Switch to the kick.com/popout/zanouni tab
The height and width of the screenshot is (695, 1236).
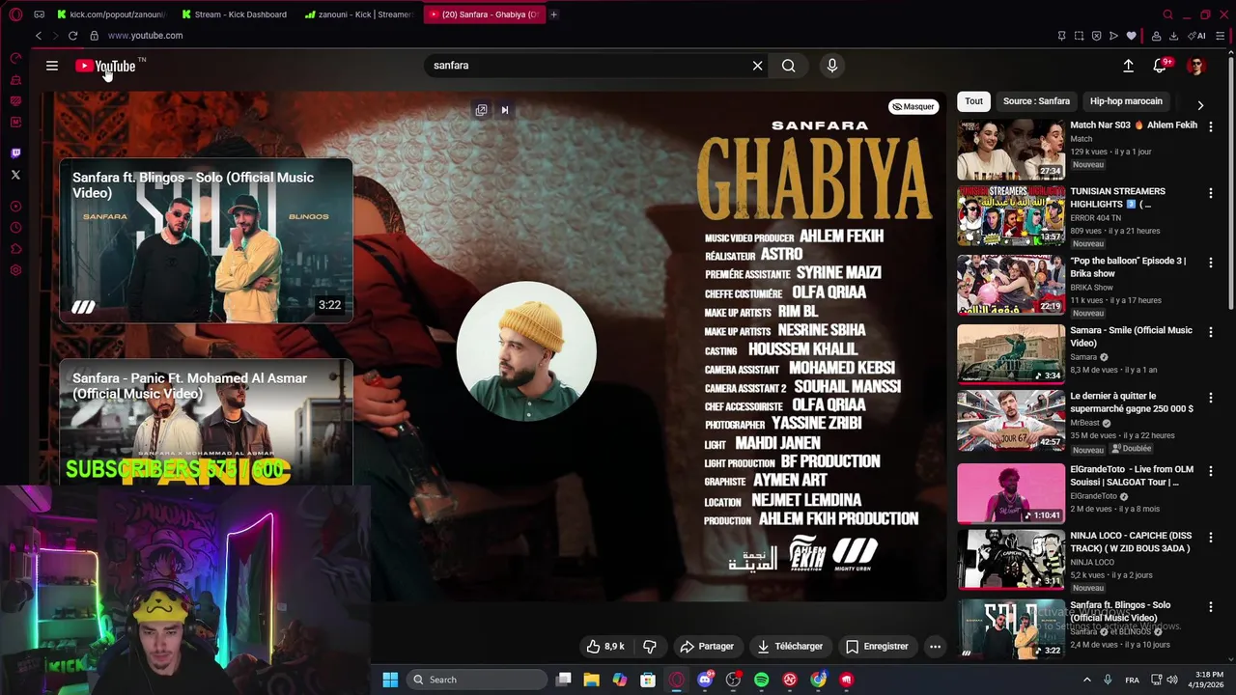pos(111,14)
